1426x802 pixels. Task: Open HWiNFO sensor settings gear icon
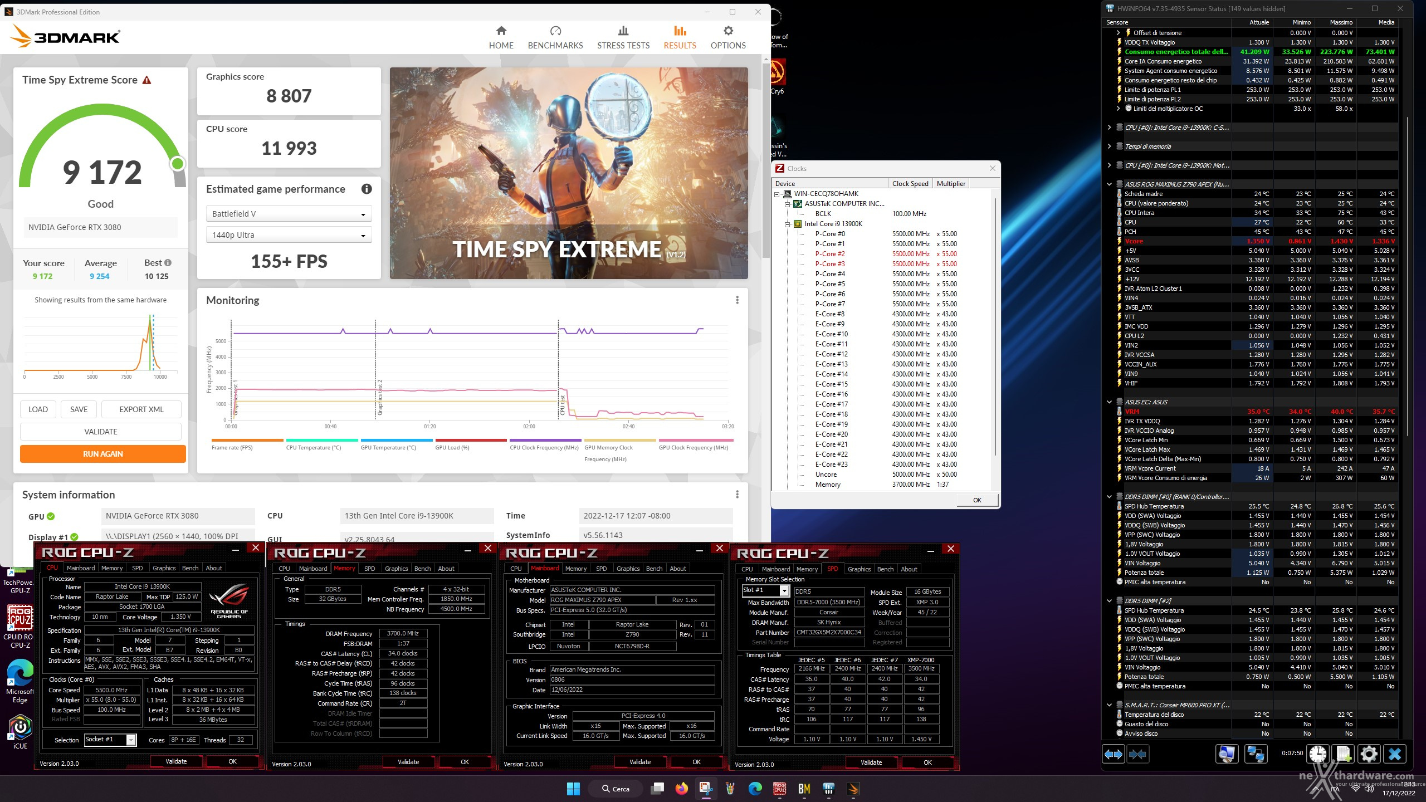(x=1369, y=754)
